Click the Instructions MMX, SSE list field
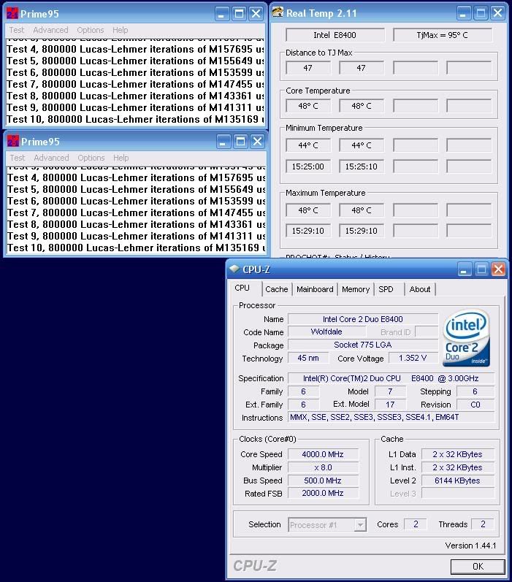Viewport: 512px width, 582px height. [391, 417]
